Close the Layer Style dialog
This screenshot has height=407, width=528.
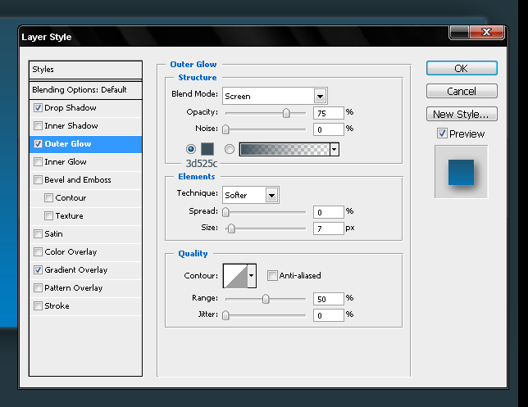pos(490,32)
